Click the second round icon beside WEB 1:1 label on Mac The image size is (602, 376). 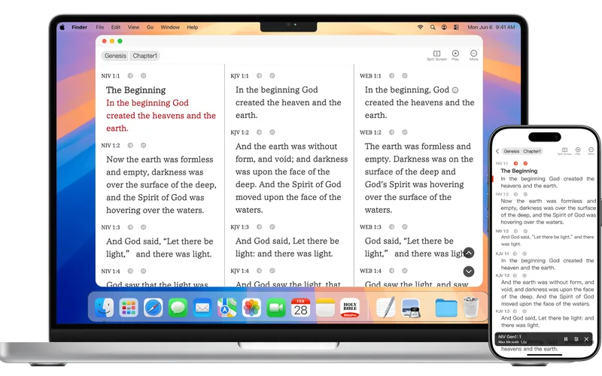click(x=405, y=76)
